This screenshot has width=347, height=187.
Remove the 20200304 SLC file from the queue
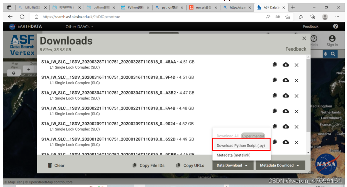pyautogui.click(x=297, y=96)
